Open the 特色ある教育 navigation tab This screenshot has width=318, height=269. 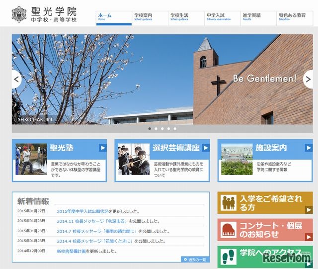click(295, 18)
